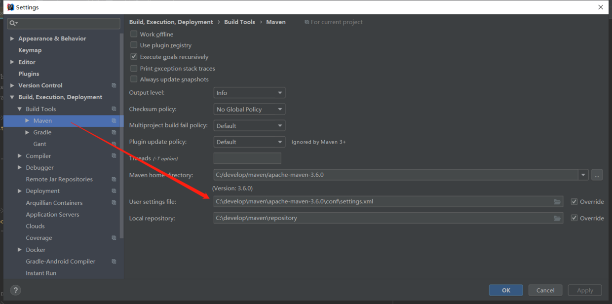Click project-level icon beside Arquillian Containers

pyautogui.click(x=114, y=203)
